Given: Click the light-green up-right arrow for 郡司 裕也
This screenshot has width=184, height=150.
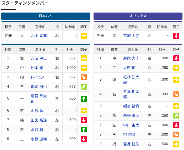Looking at the screenshot, I should click(x=84, y=87).
